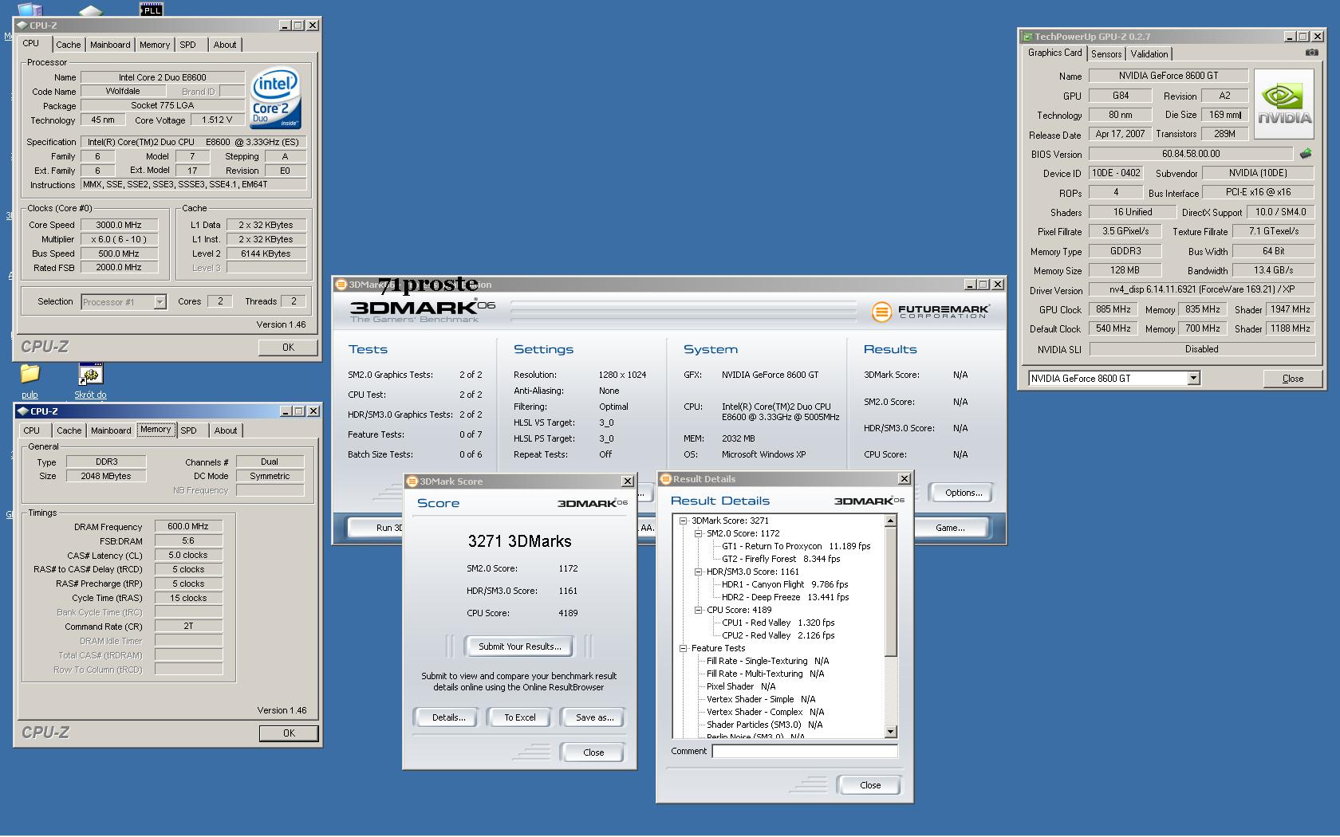Image resolution: width=1340 pixels, height=837 pixels.
Task: Click the Result Details scrollbar up arrow
Action: [x=891, y=521]
